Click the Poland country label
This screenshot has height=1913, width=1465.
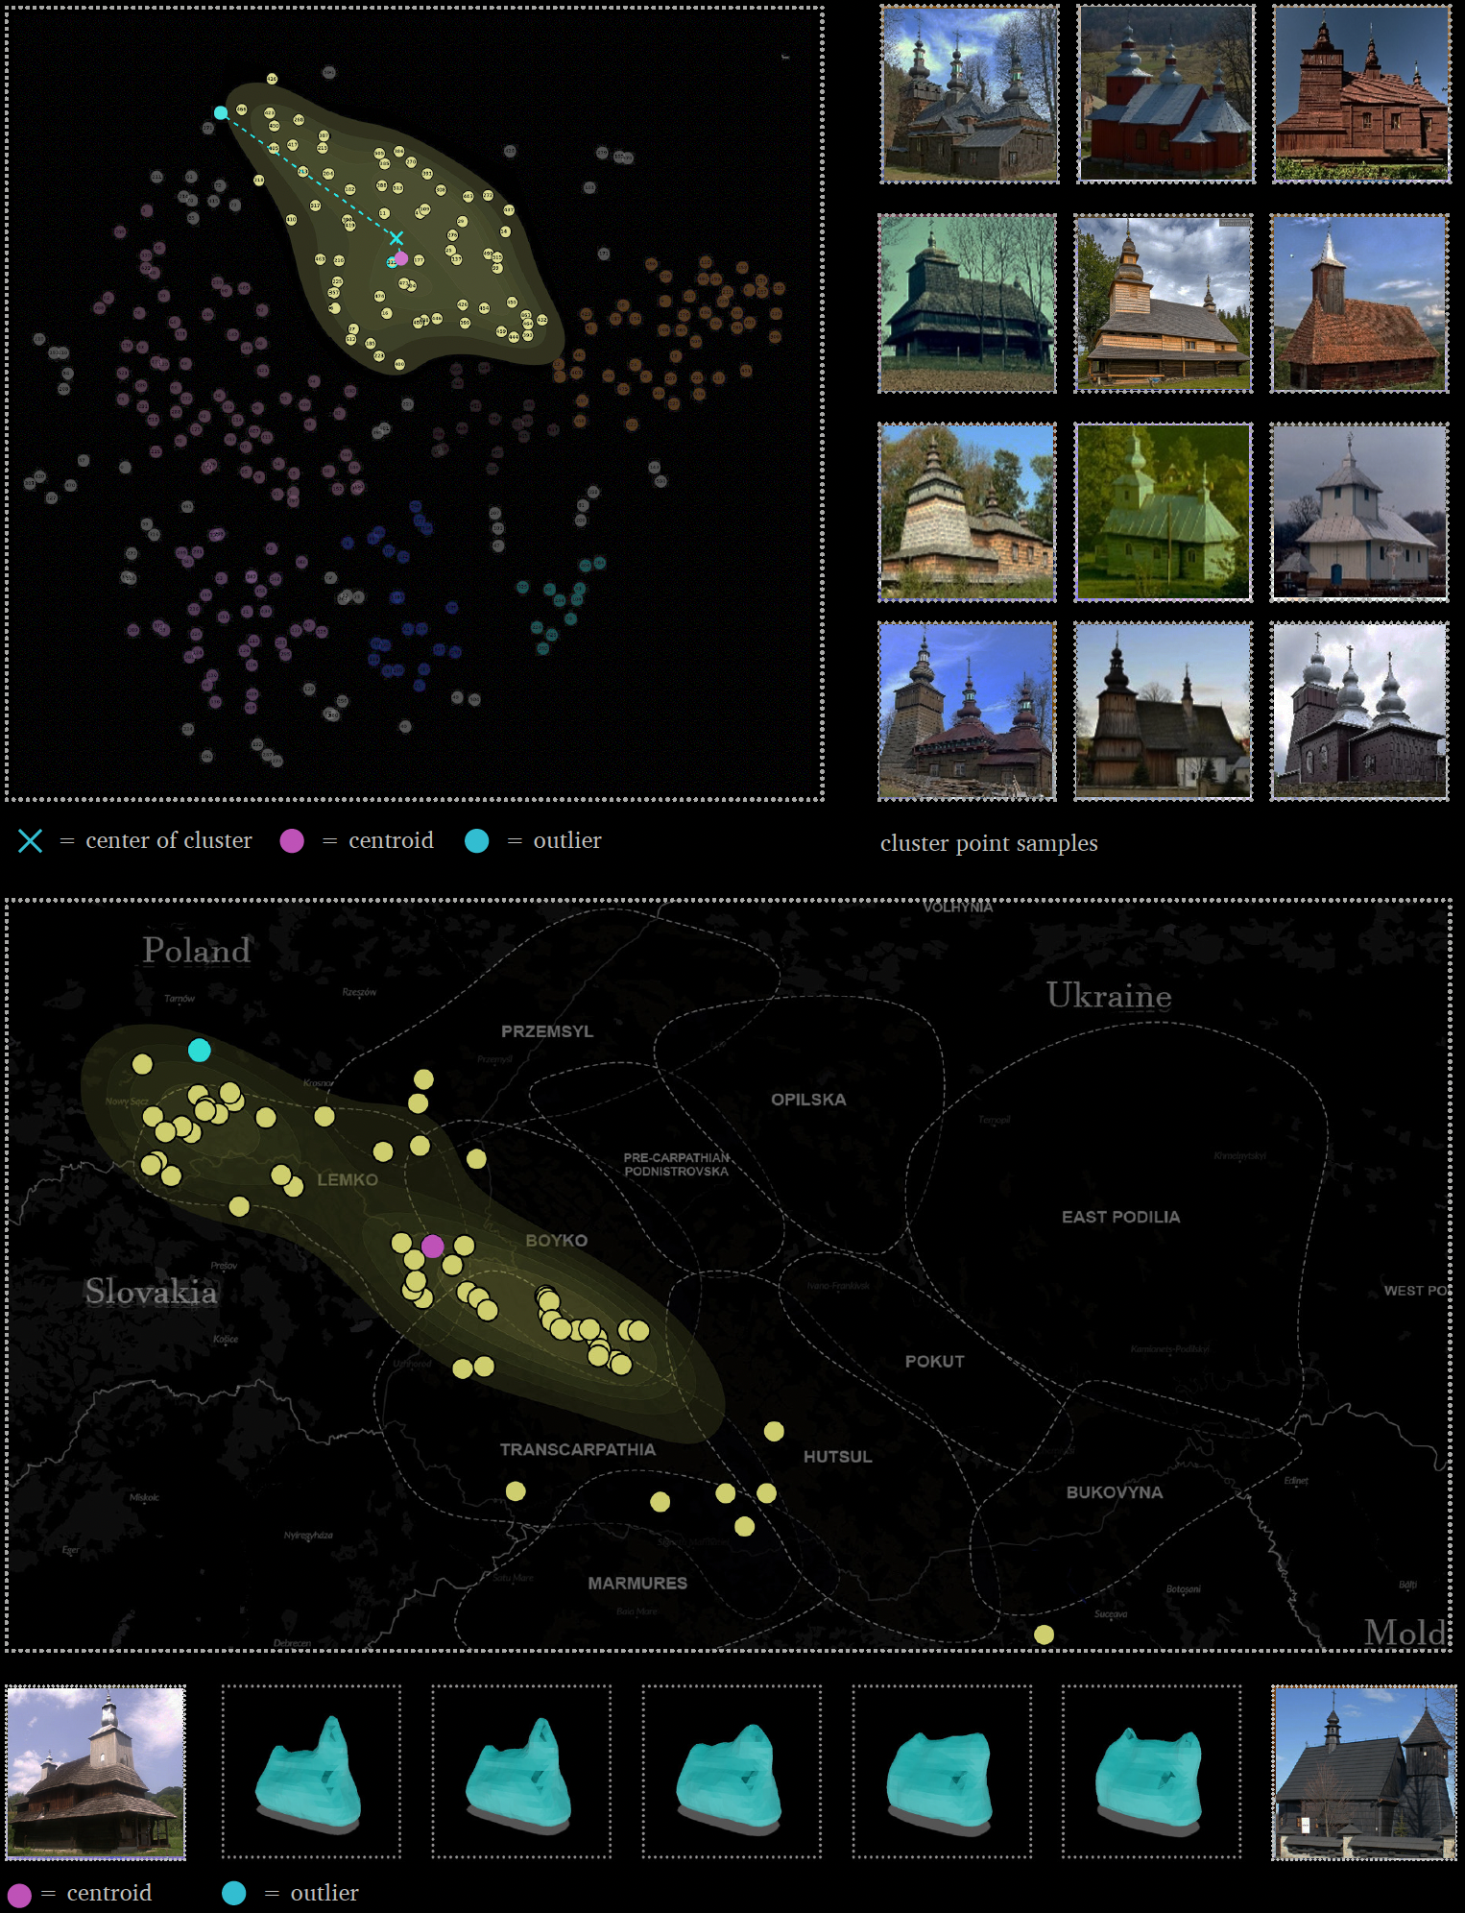pos(196,951)
